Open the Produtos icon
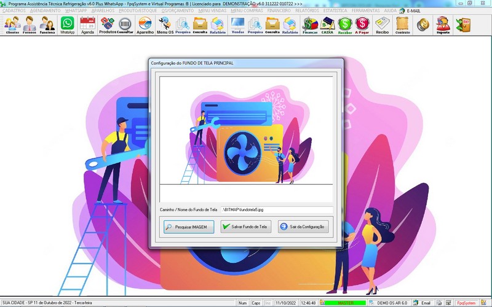This screenshot has width=492, height=307. (x=108, y=25)
